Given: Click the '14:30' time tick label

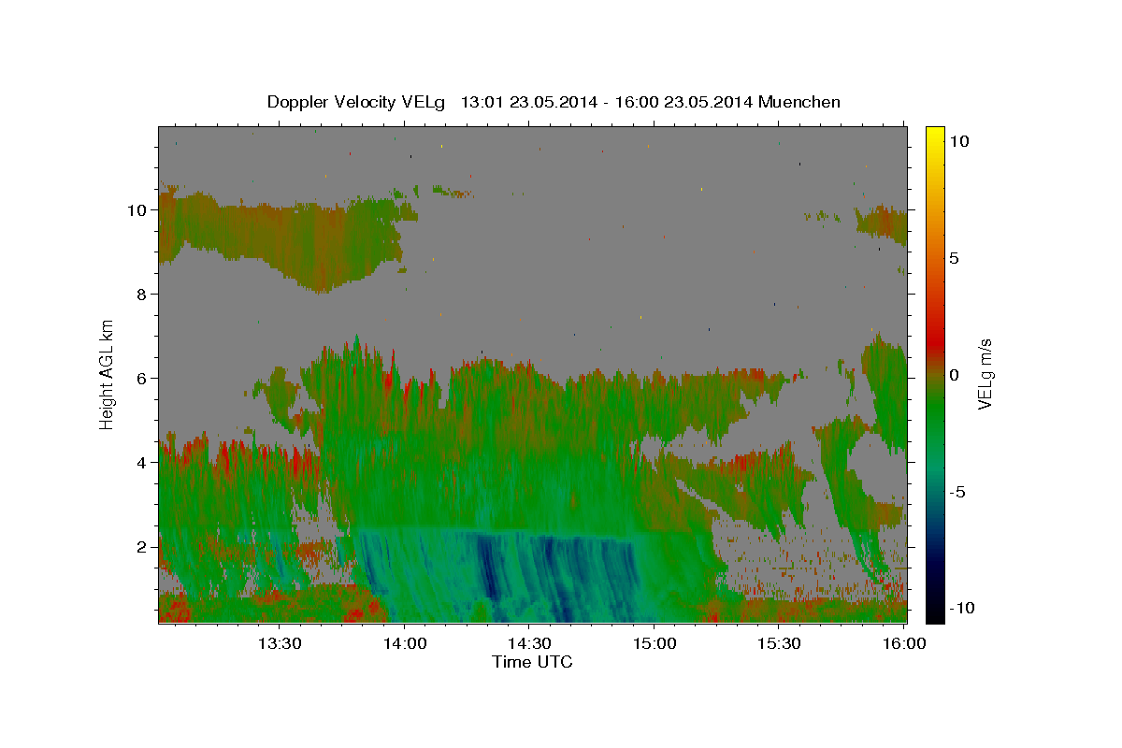Looking at the screenshot, I should 528,643.
